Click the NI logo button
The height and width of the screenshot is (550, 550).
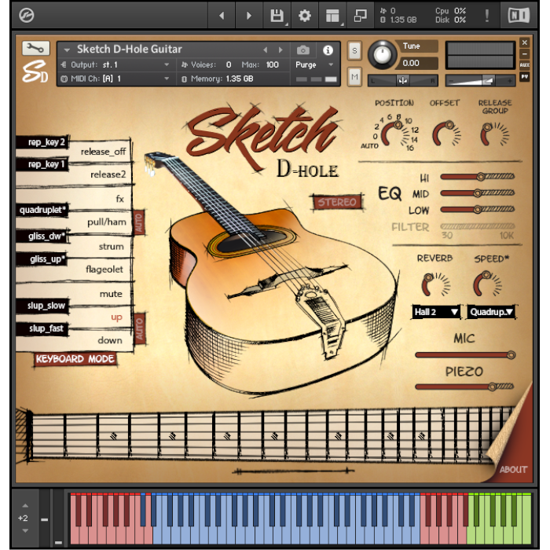[x=519, y=16]
